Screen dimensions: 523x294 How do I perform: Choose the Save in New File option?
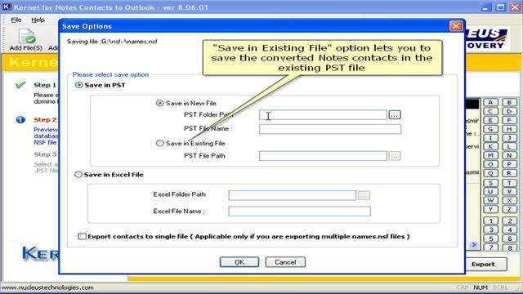pyautogui.click(x=160, y=104)
